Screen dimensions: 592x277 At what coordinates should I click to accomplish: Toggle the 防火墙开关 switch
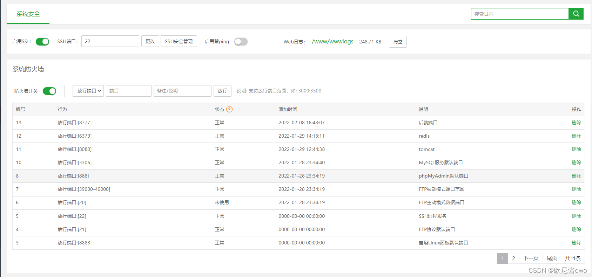(49, 91)
